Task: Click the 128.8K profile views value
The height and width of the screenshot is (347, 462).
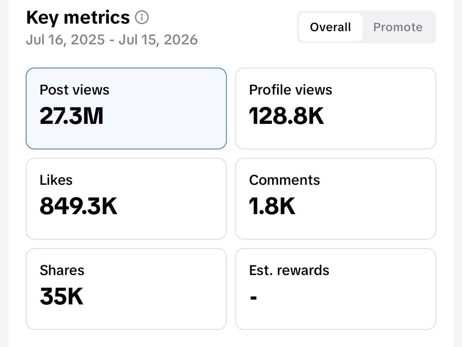Action: (x=287, y=116)
